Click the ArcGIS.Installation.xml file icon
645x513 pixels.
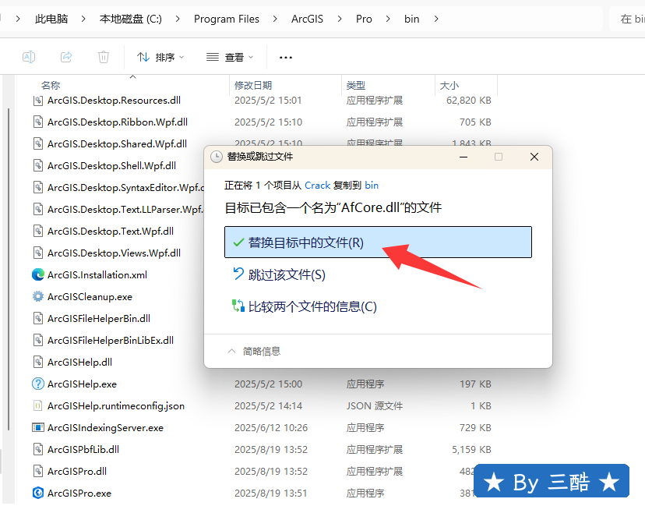[x=38, y=274]
